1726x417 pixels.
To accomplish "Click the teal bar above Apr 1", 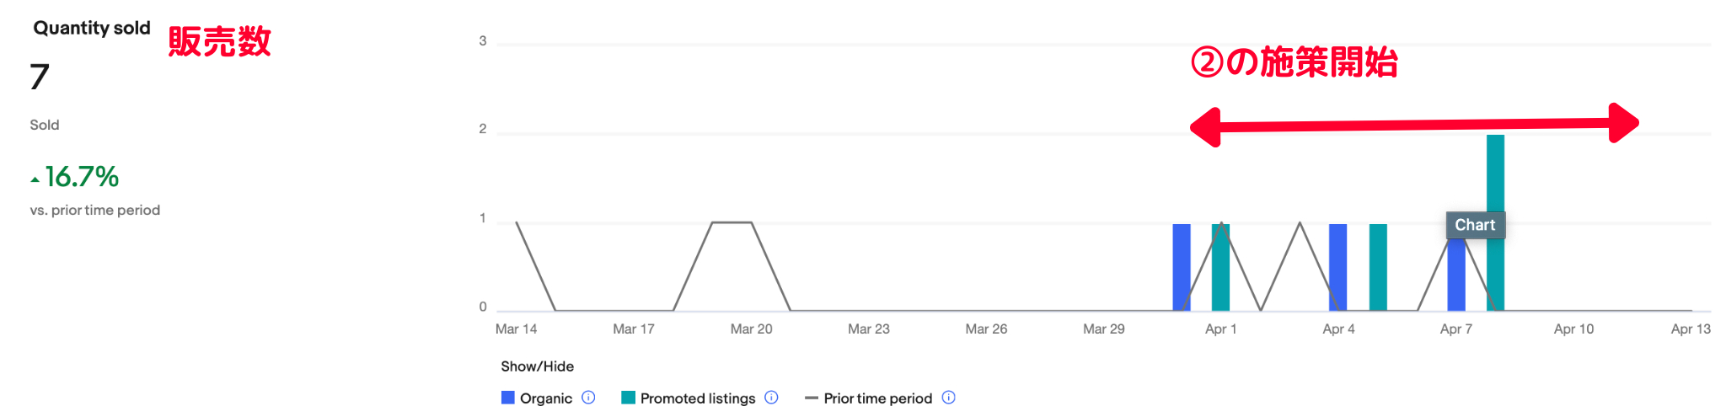I will pos(1220,266).
